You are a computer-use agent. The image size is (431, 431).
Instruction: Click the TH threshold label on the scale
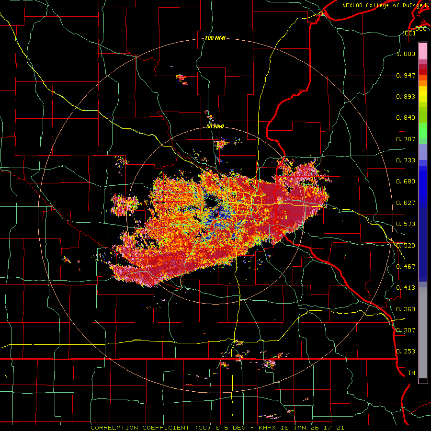click(x=411, y=373)
